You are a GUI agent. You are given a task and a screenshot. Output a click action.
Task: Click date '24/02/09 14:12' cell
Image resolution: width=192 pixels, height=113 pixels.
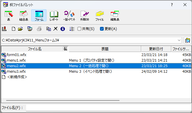(x=154, y=72)
